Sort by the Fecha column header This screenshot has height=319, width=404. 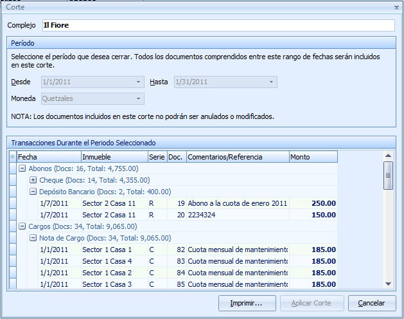click(x=48, y=157)
